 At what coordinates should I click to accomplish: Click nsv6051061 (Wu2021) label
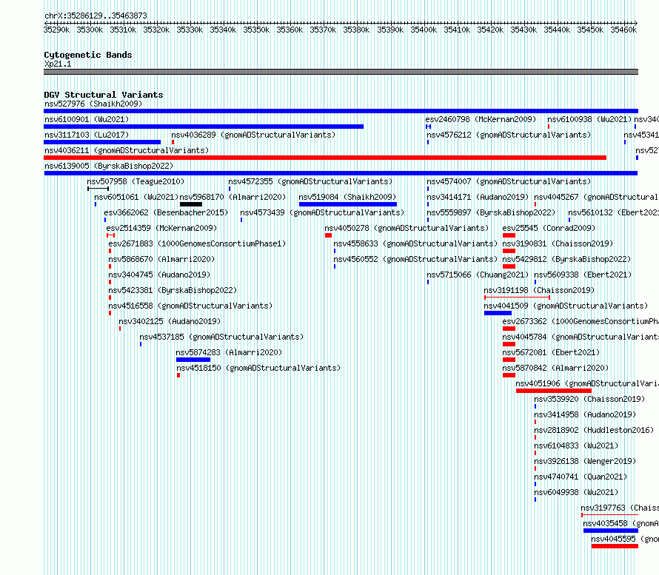[x=136, y=197]
